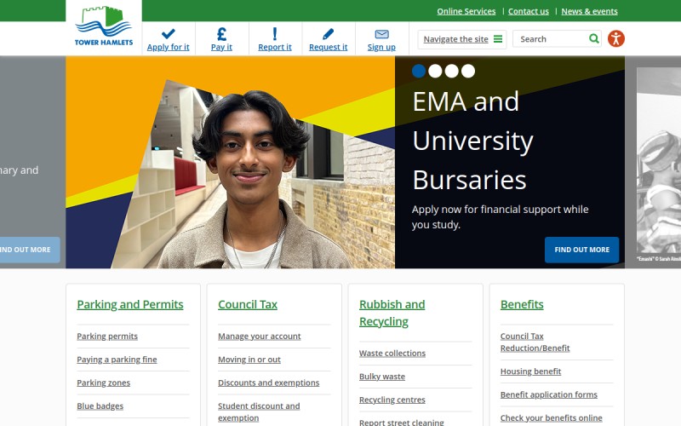Open the Contact us link

[x=529, y=11]
